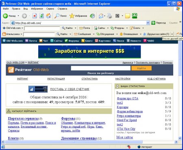Click the green Messenger robot icon

tap(135, 16)
